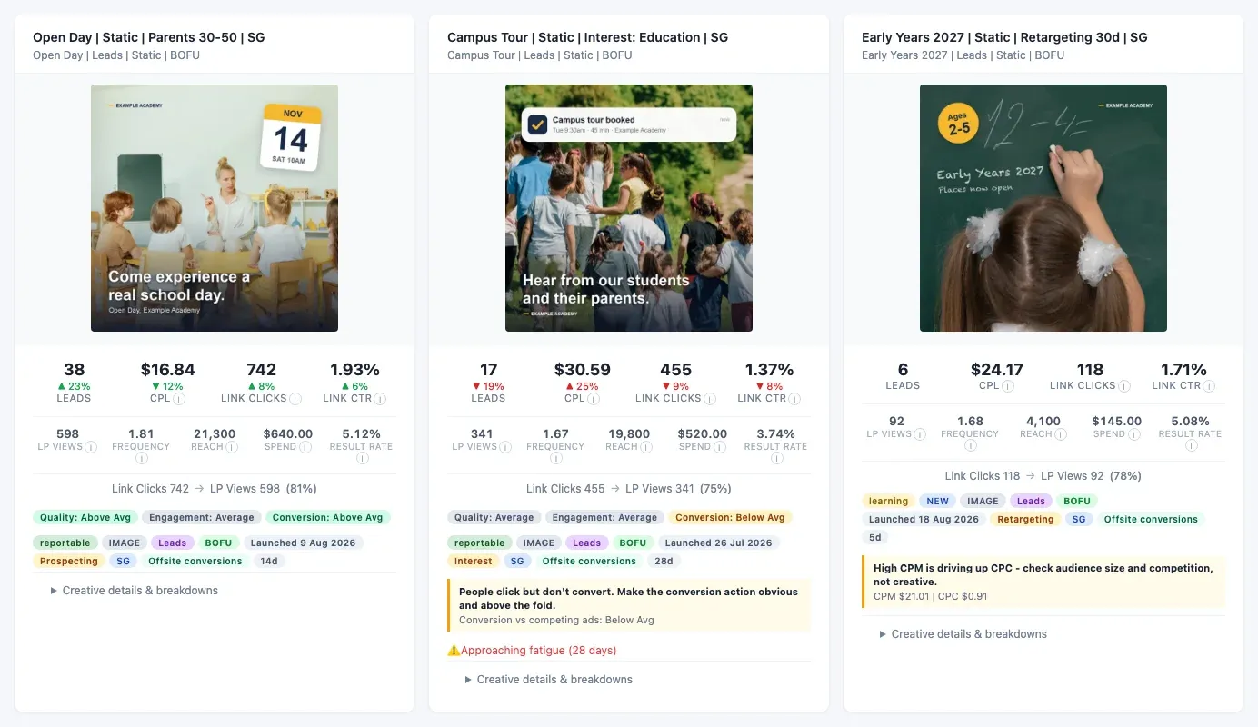The image size is (1258, 727).
Task: Click the '$16.84' CPL value
Action: [168, 370]
